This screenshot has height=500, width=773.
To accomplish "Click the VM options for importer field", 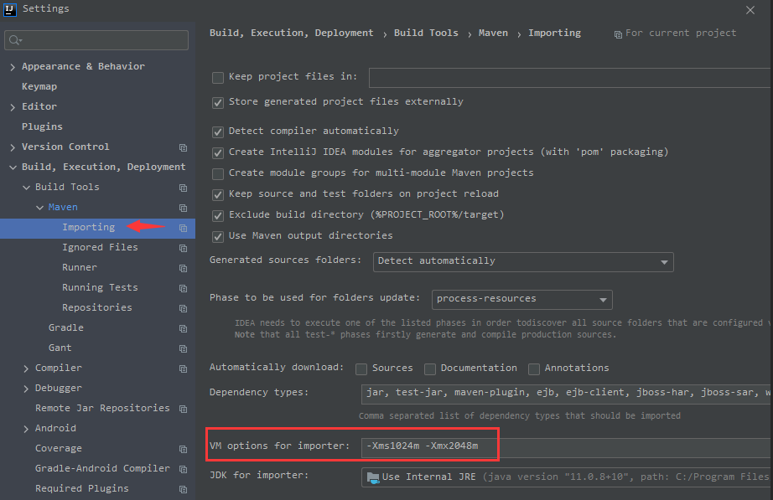I will pos(567,448).
